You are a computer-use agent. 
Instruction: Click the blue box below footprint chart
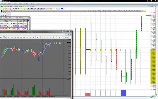pos(123,93)
